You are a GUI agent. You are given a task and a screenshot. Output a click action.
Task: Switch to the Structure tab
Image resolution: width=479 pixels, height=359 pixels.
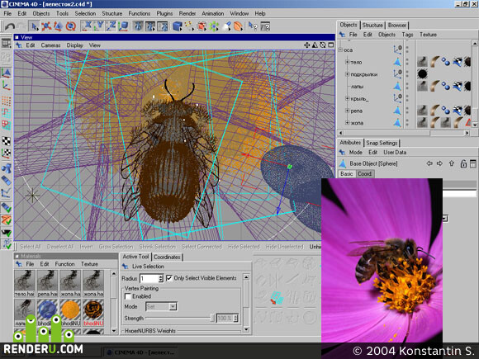(x=372, y=26)
